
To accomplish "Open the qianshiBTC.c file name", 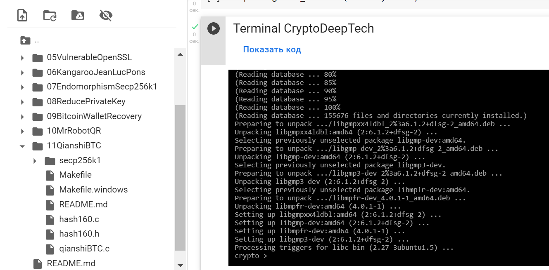I will pos(84,249).
